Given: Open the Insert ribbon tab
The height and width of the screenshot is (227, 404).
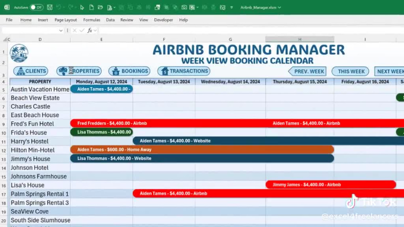Looking at the screenshot, I should pyautogui.click(x=43, y=20).
